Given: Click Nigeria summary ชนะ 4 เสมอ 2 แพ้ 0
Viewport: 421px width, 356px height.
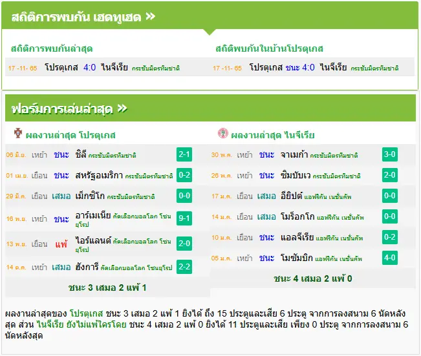Looking at the screenshot, I should [x=313, y=278].
